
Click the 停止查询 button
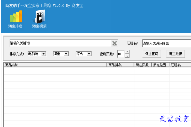pyautogui.click(x=152, y=54)
